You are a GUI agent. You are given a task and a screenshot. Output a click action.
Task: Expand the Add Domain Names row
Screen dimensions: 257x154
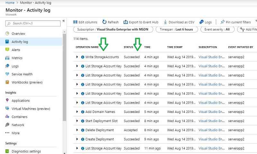click(77, 112)
